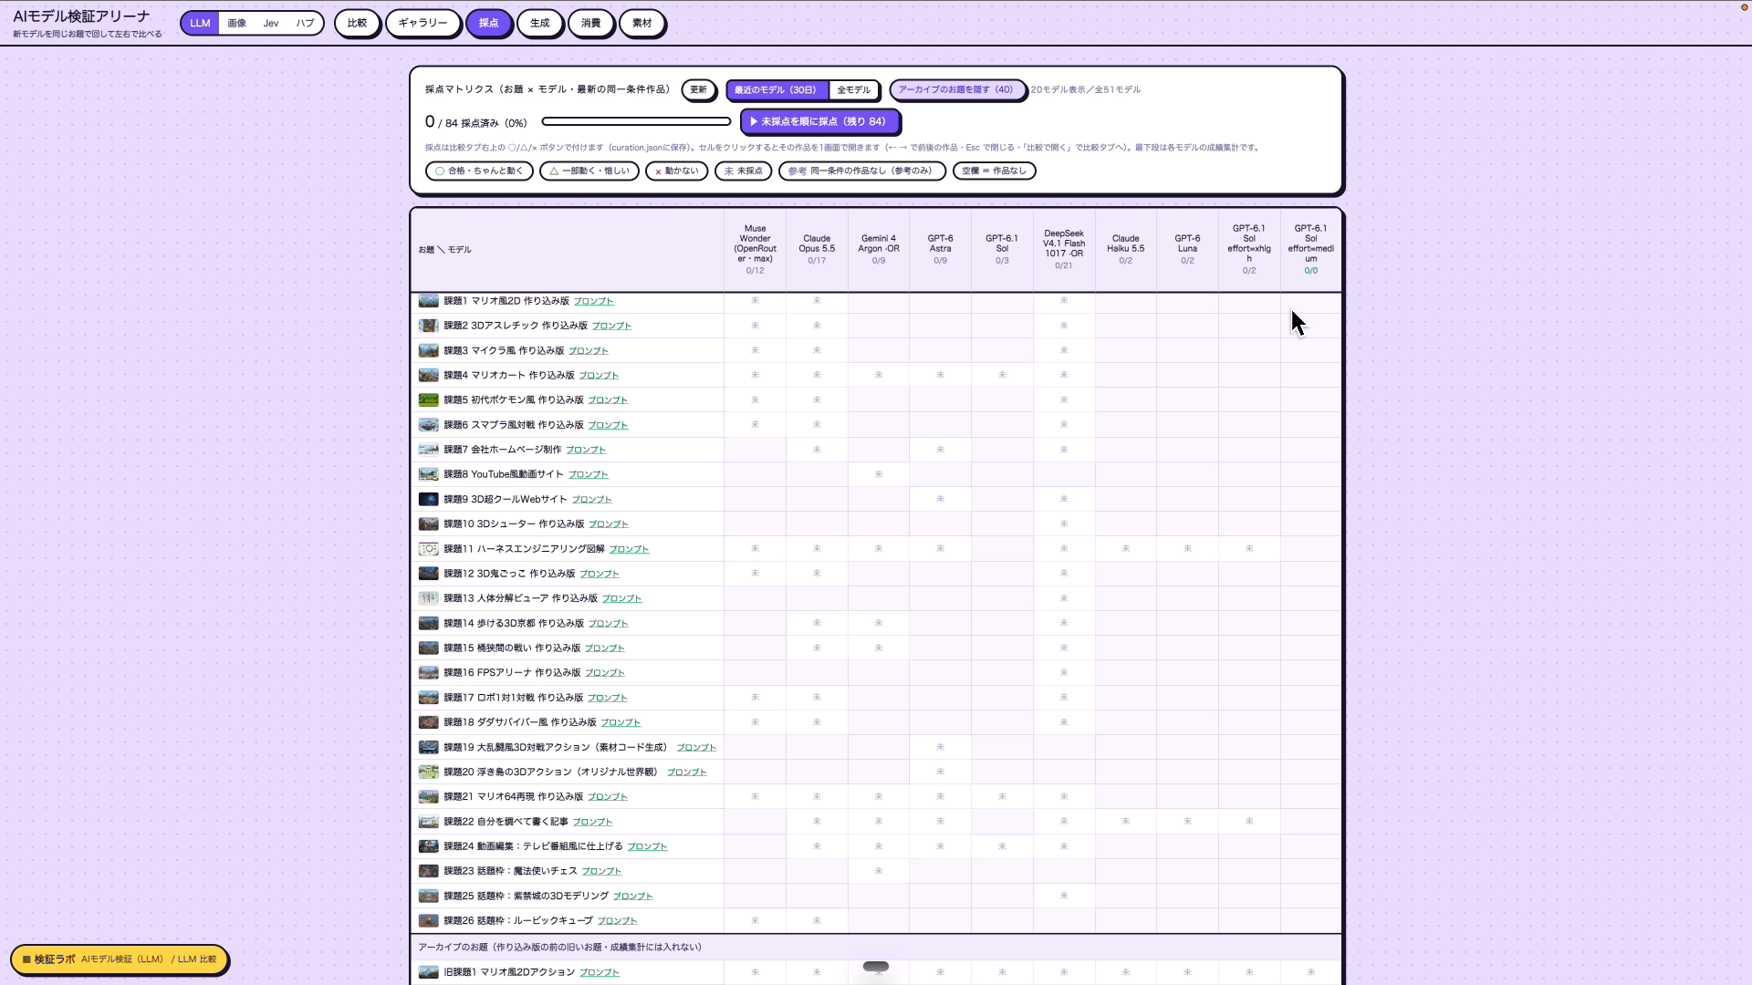Click the 動かない red cross legend chip

(x=676, y=171)
